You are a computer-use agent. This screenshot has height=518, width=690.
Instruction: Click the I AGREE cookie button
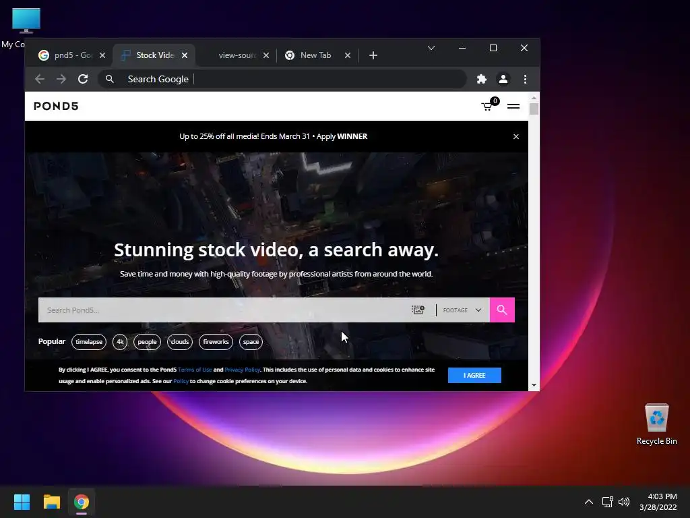point(474,375)
